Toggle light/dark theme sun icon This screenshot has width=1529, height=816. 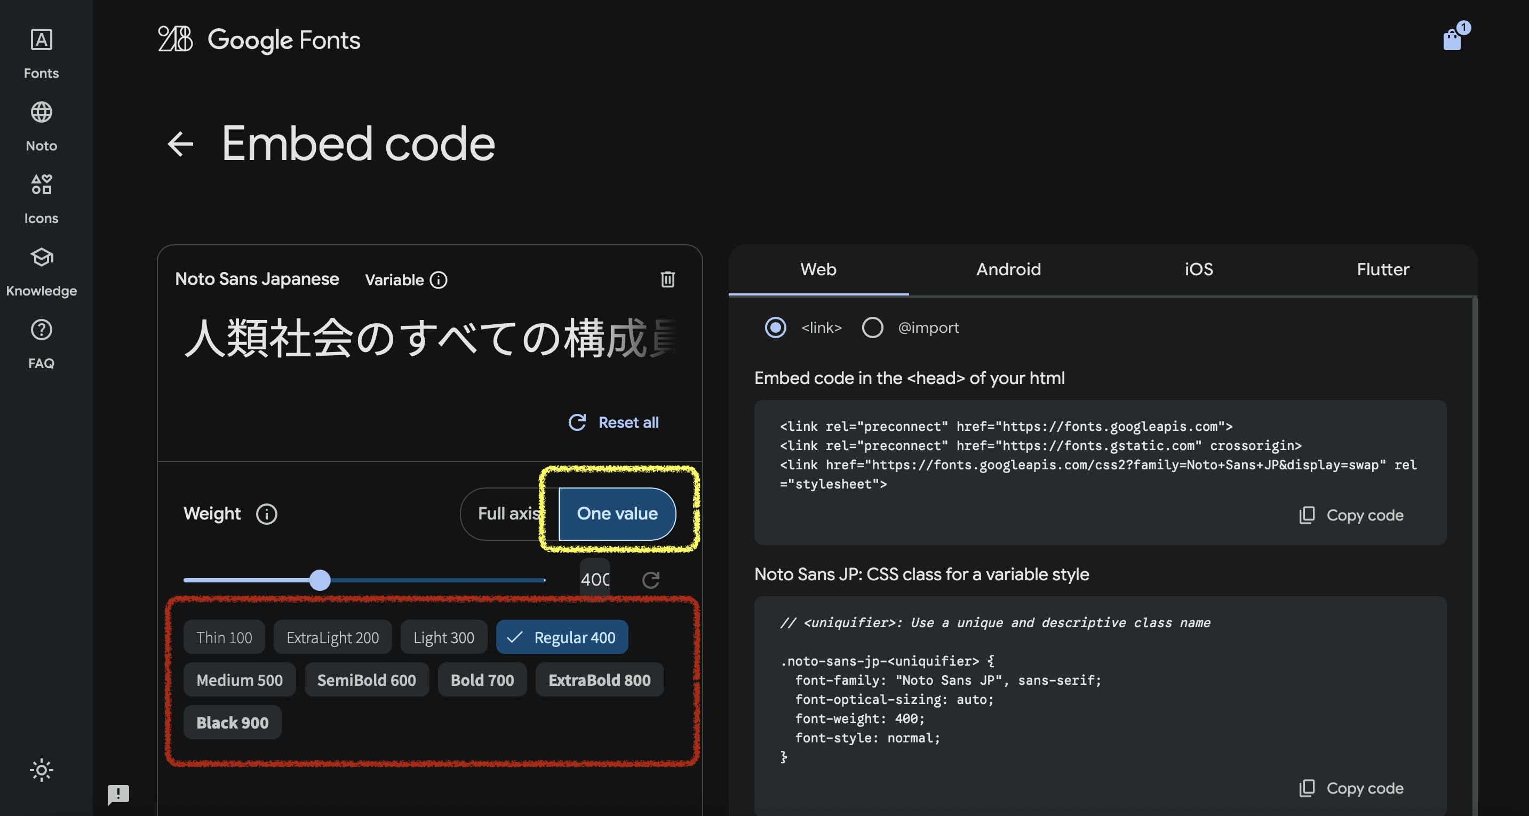(42, 770)
